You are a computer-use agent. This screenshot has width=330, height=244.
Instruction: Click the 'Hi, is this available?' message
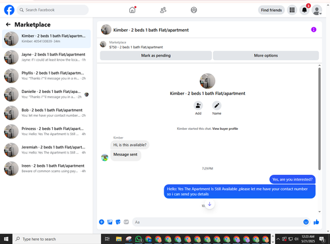coord(130,145)
